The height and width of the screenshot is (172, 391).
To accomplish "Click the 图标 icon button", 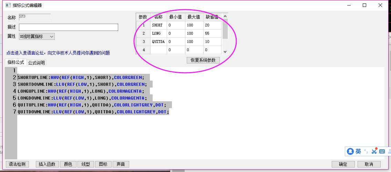I will pyautogui.click(x=103, y=164).
